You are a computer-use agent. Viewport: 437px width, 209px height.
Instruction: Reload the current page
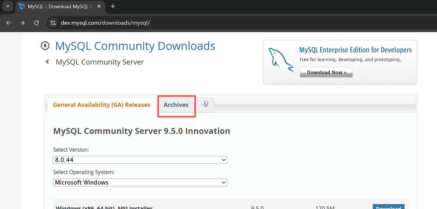36,23
